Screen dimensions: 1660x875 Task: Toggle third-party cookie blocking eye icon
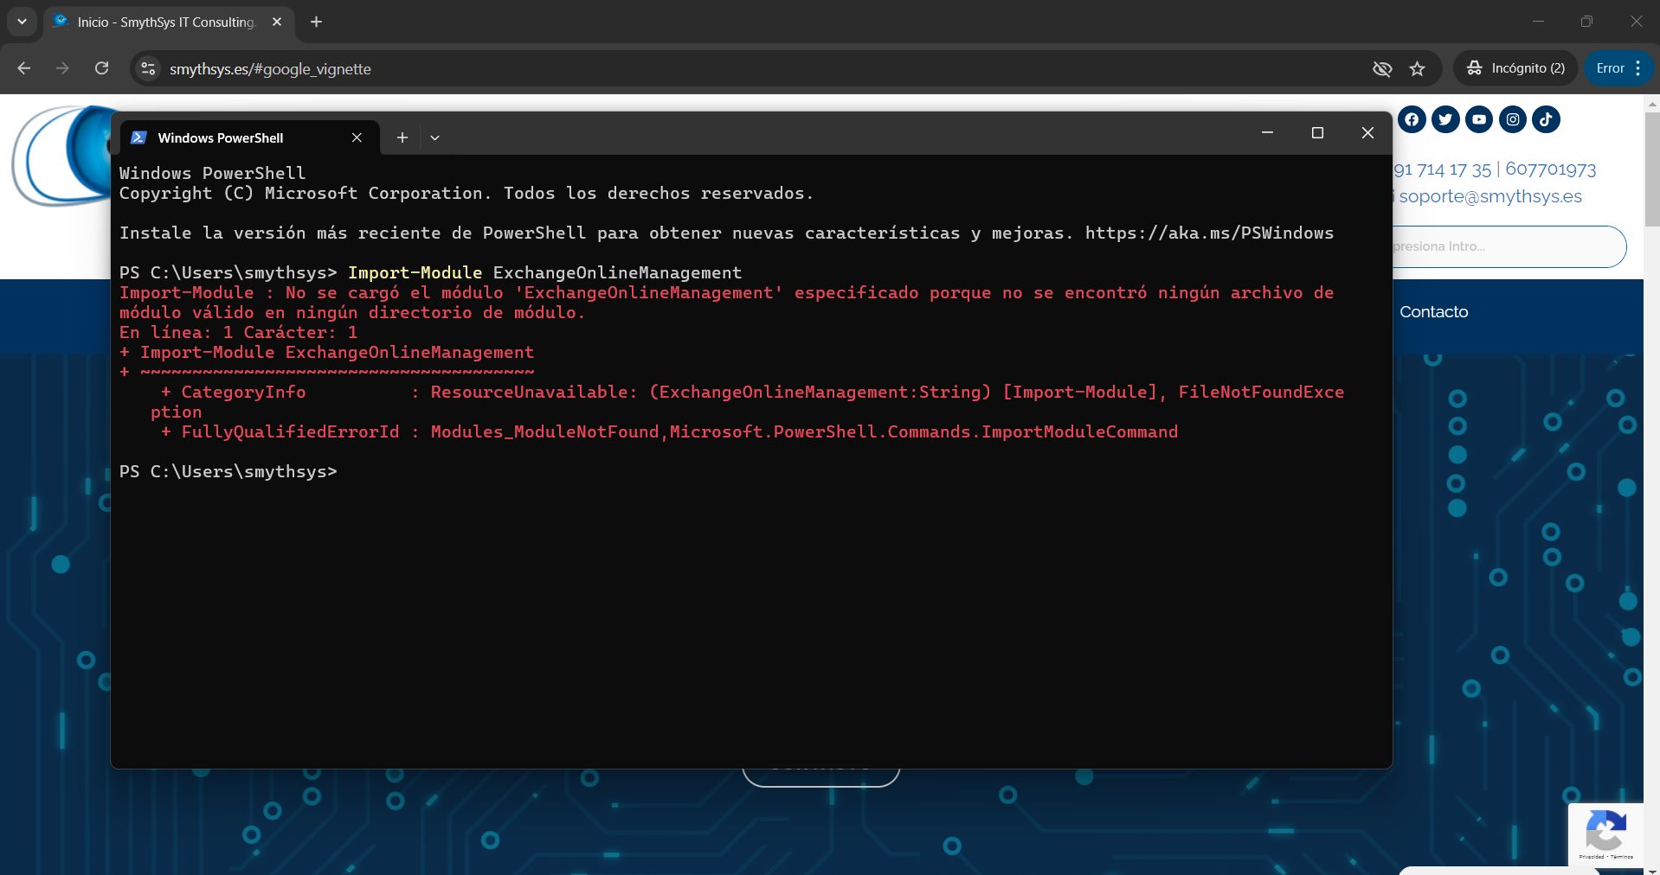[x=1382, y=68]
